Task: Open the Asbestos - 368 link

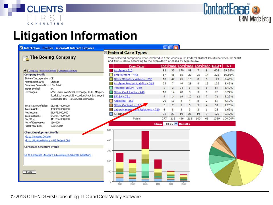Action: [x=124, y=101]
